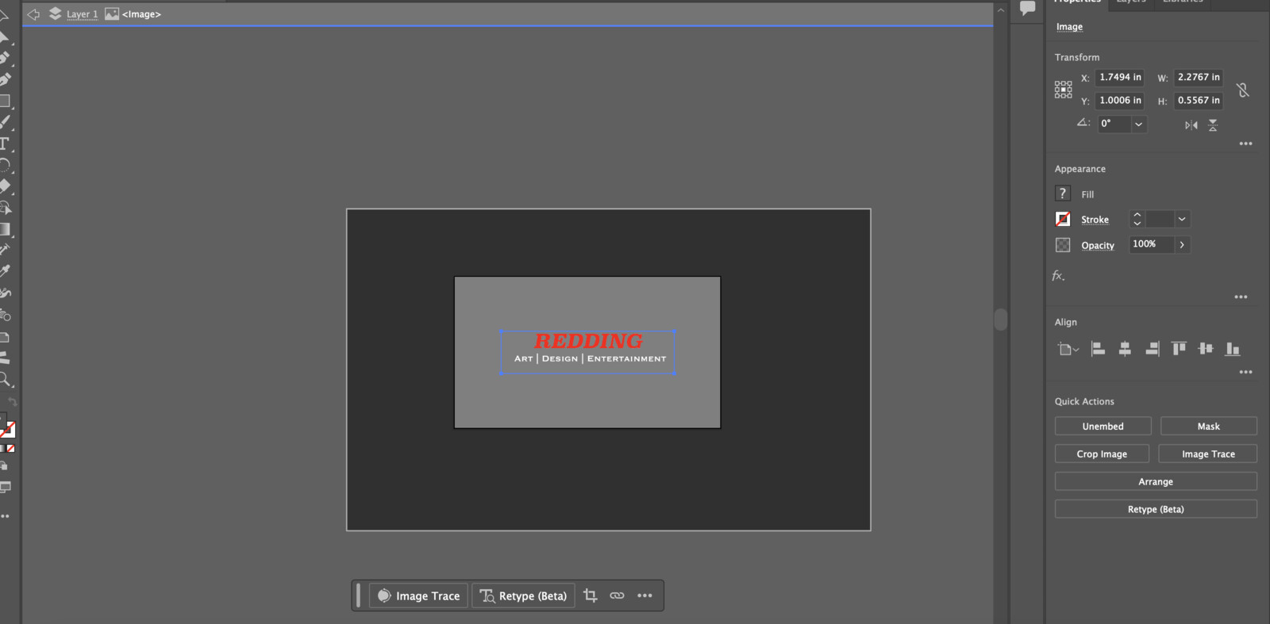This screenshot has width=1270, height=624.
Task: Open the Align To dropdown
Action: tap(1068, 349)
